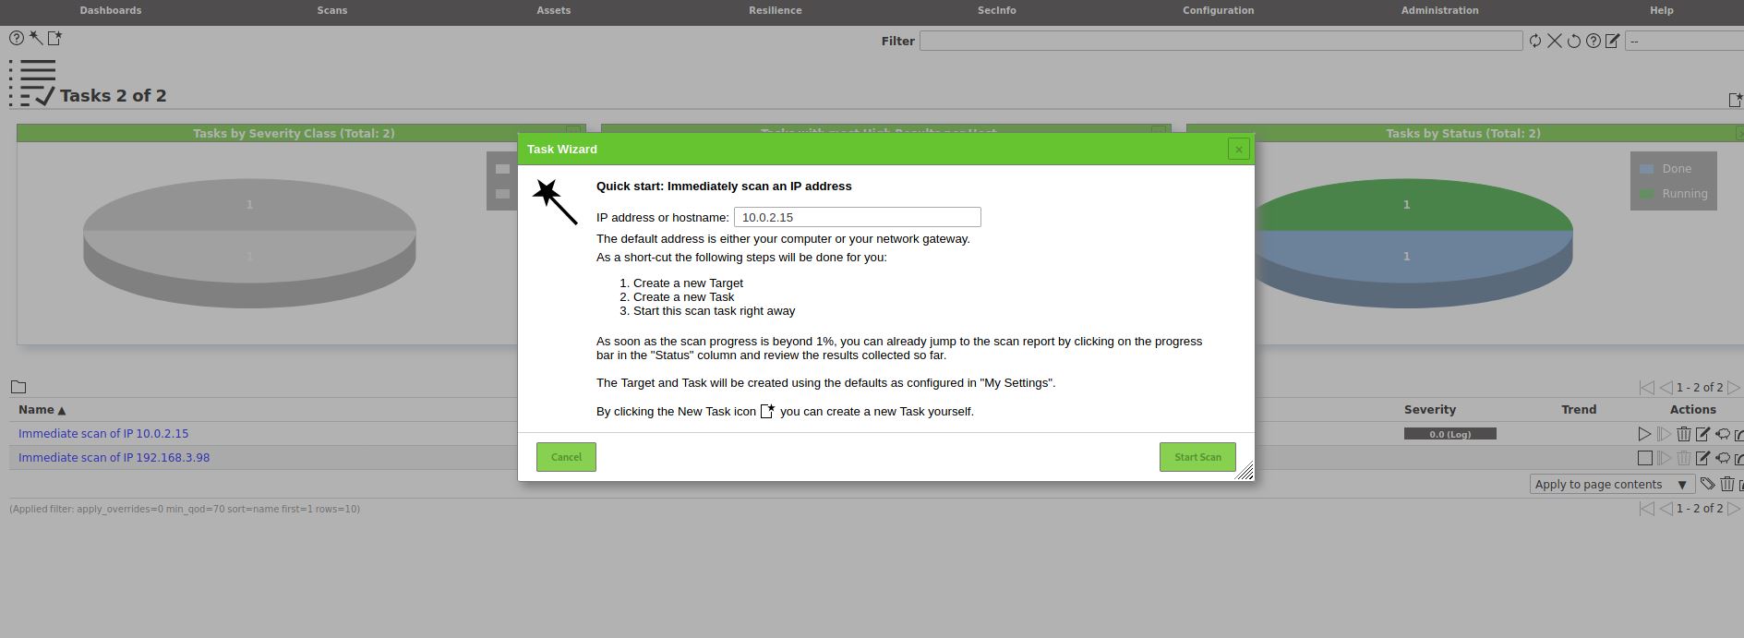Click Running legend swatch in status chart

tap(1646, 194)
